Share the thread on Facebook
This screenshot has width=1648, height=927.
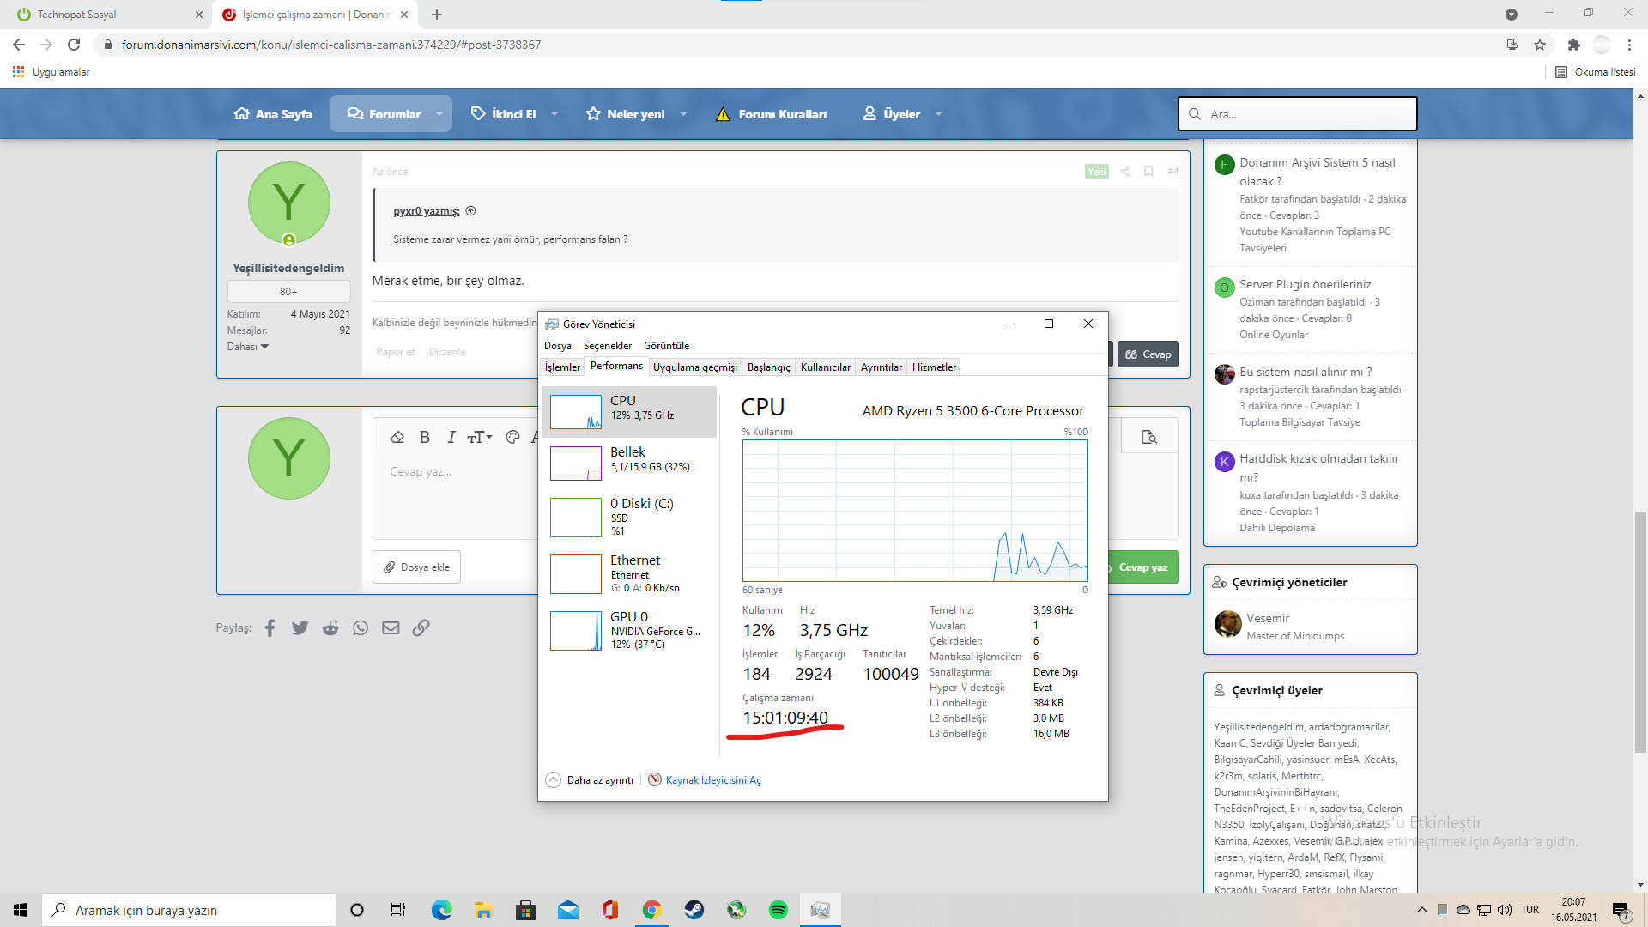point(270,628)
